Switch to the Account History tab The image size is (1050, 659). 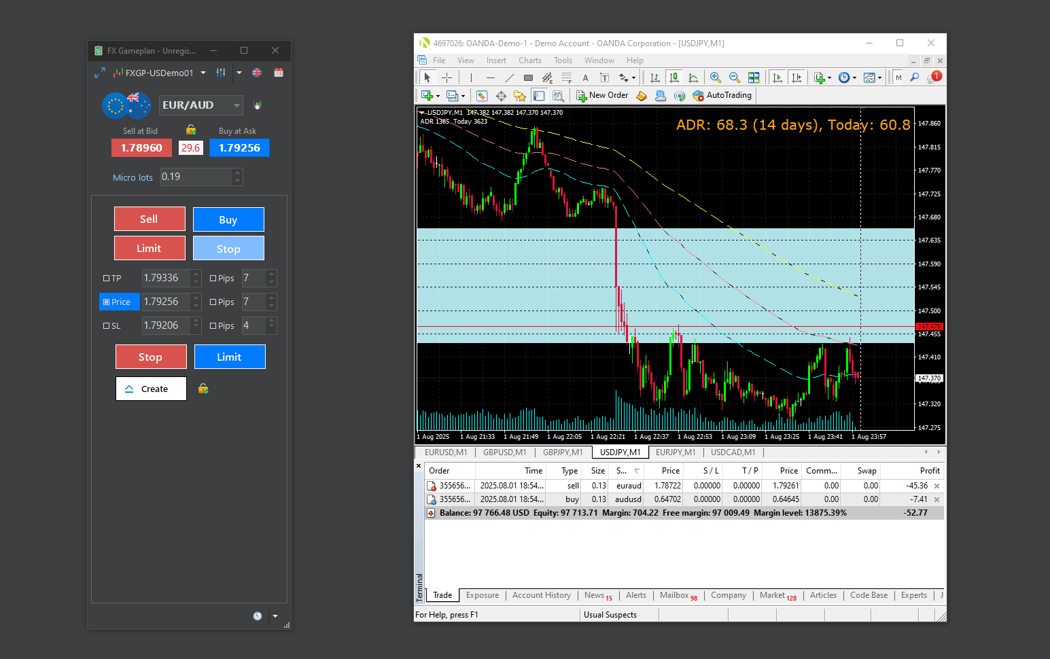(541, 595)
